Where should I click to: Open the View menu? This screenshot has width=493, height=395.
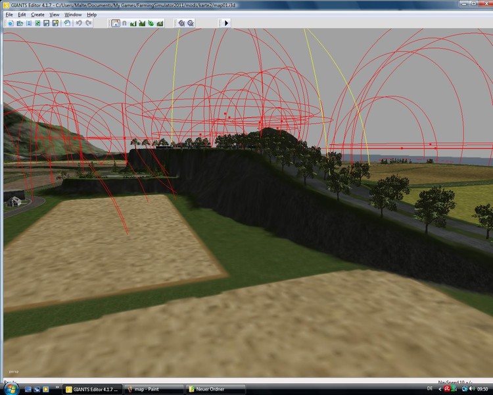[x=55, y=14]
